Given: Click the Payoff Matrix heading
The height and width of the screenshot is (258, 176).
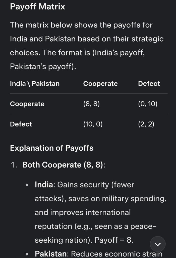Looking at the screenshot, I should pyautogui.click(x=37, y=7).
